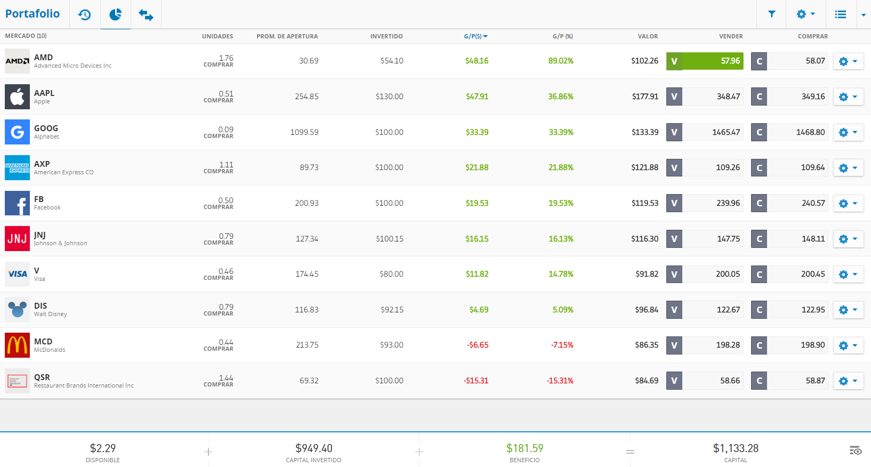871x467 pixels.
Task: Sell MCD at 198.28
Action: pos(705,345)
